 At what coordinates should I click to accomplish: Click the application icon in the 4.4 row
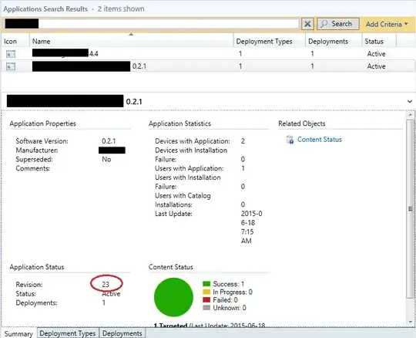[x=11, y=54]
